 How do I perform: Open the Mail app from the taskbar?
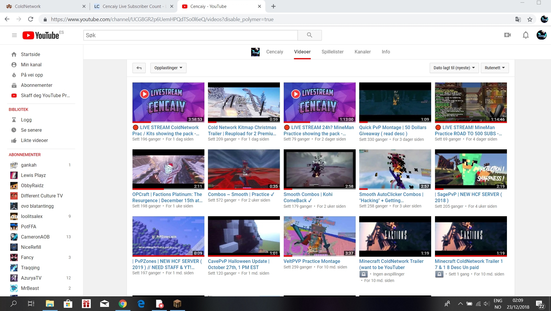pos(105,304)
